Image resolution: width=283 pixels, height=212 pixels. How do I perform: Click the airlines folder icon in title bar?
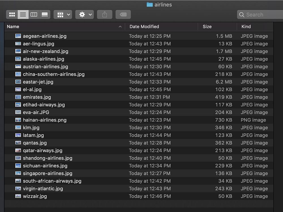coord(150,5)
